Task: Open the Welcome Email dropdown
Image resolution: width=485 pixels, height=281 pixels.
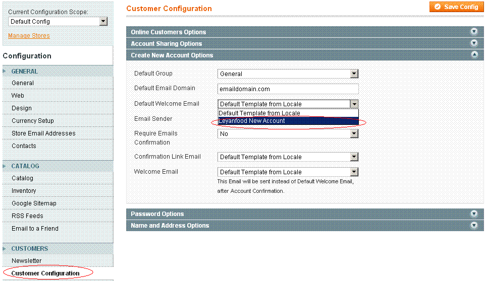Action: [288, 172]
